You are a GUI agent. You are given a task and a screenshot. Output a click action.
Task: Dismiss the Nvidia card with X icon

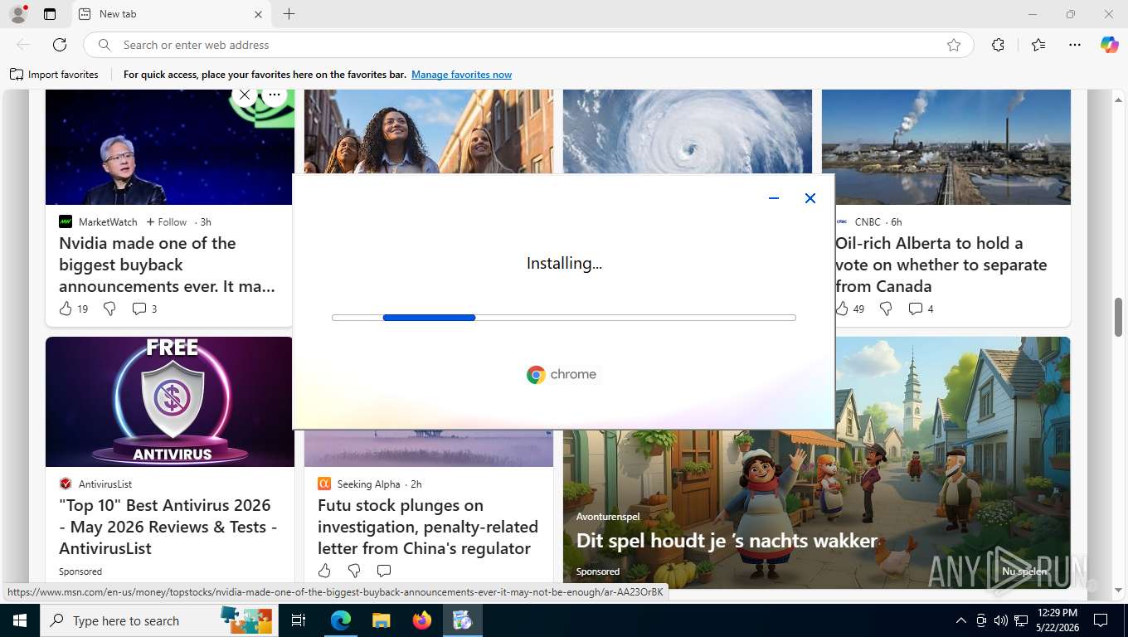click(x=244, y=95)
